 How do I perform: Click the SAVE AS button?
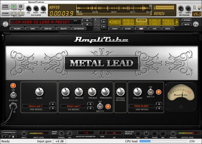click(x=48, y=29)
